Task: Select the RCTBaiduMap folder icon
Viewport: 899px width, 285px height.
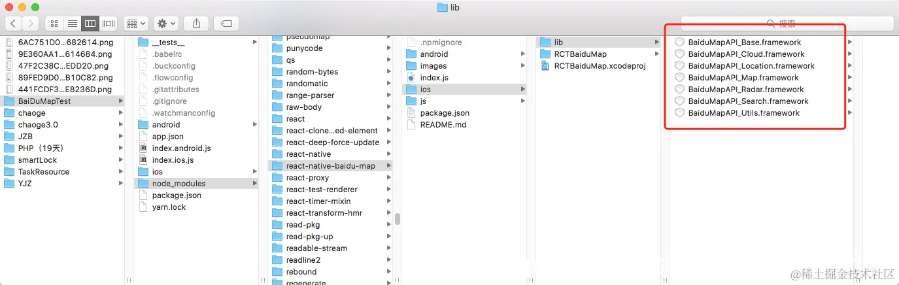Action: pyautogui.click(x=545, y=54)
